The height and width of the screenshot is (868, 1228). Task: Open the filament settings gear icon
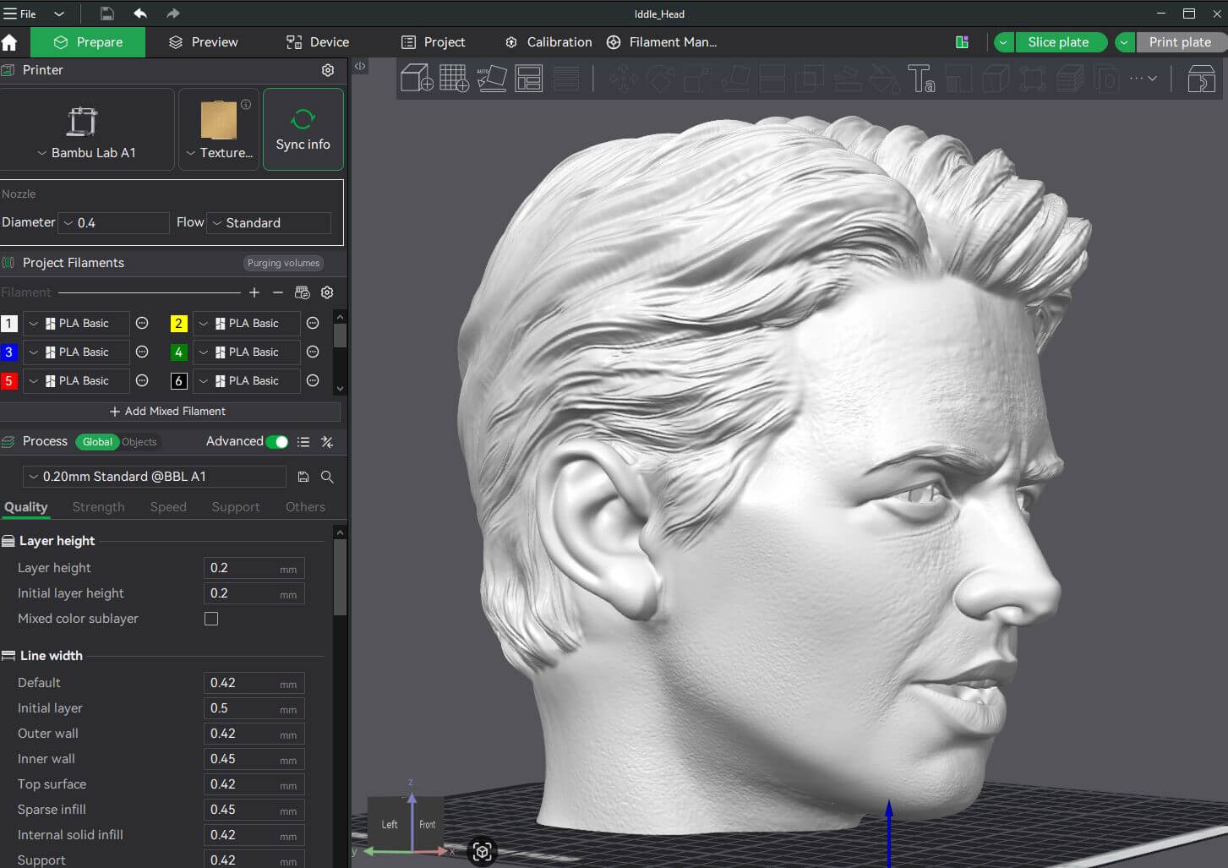327,292
